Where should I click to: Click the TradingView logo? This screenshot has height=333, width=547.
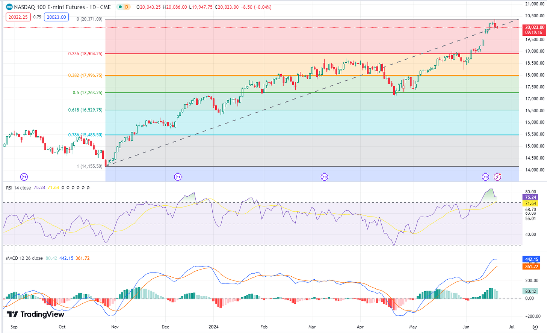pyautogui.click(x=36, y=314)
